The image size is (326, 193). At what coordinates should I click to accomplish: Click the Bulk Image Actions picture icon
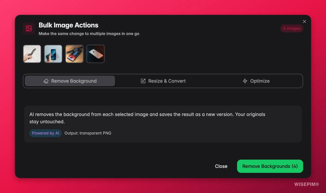[x=29, y=28]
